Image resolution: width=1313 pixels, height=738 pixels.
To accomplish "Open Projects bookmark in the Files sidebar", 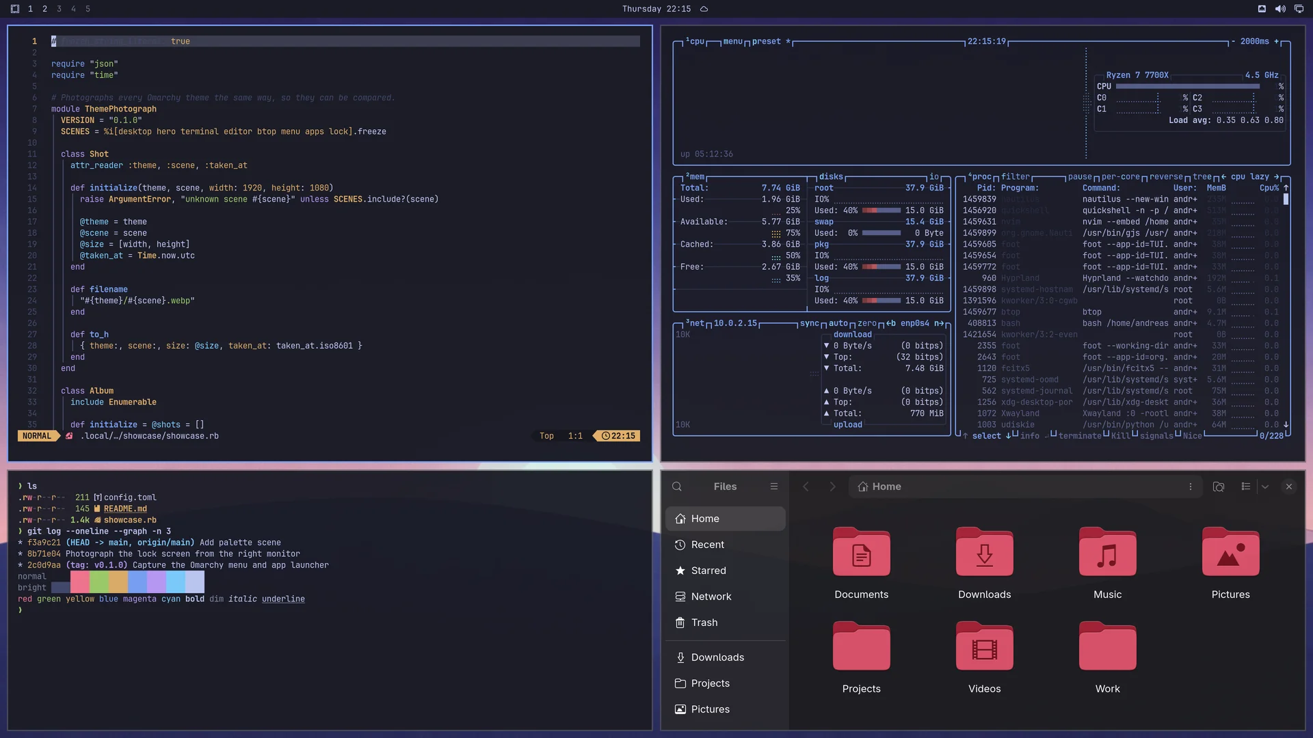I will point(725,683).
